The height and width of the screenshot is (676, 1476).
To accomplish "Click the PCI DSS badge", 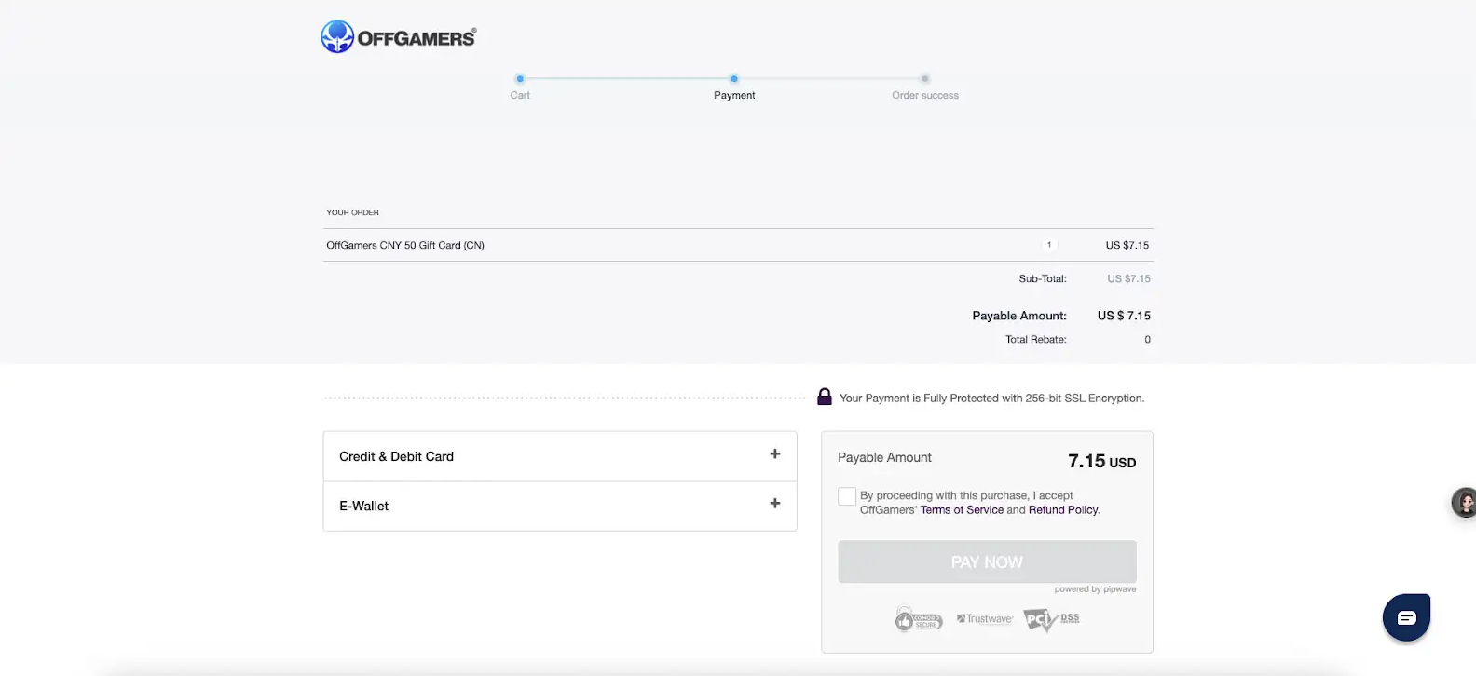I will [1051, 619].
